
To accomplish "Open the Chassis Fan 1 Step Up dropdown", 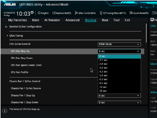I will coord(119,95).
